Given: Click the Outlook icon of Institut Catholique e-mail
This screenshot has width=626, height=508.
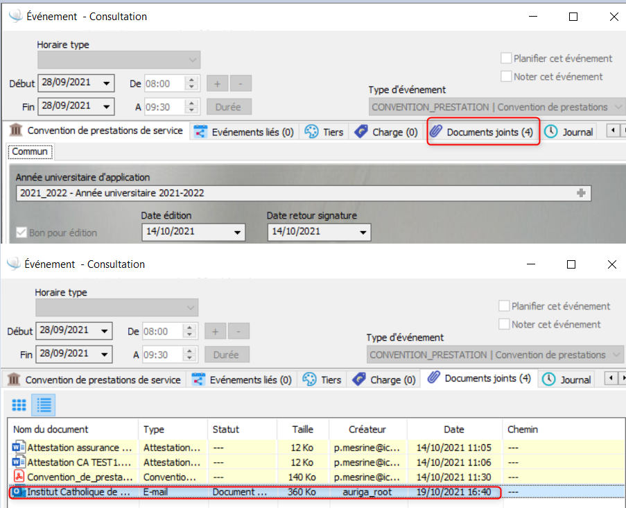Looking at the screenshot, I should pyautogui.click(x=19, y=492).
